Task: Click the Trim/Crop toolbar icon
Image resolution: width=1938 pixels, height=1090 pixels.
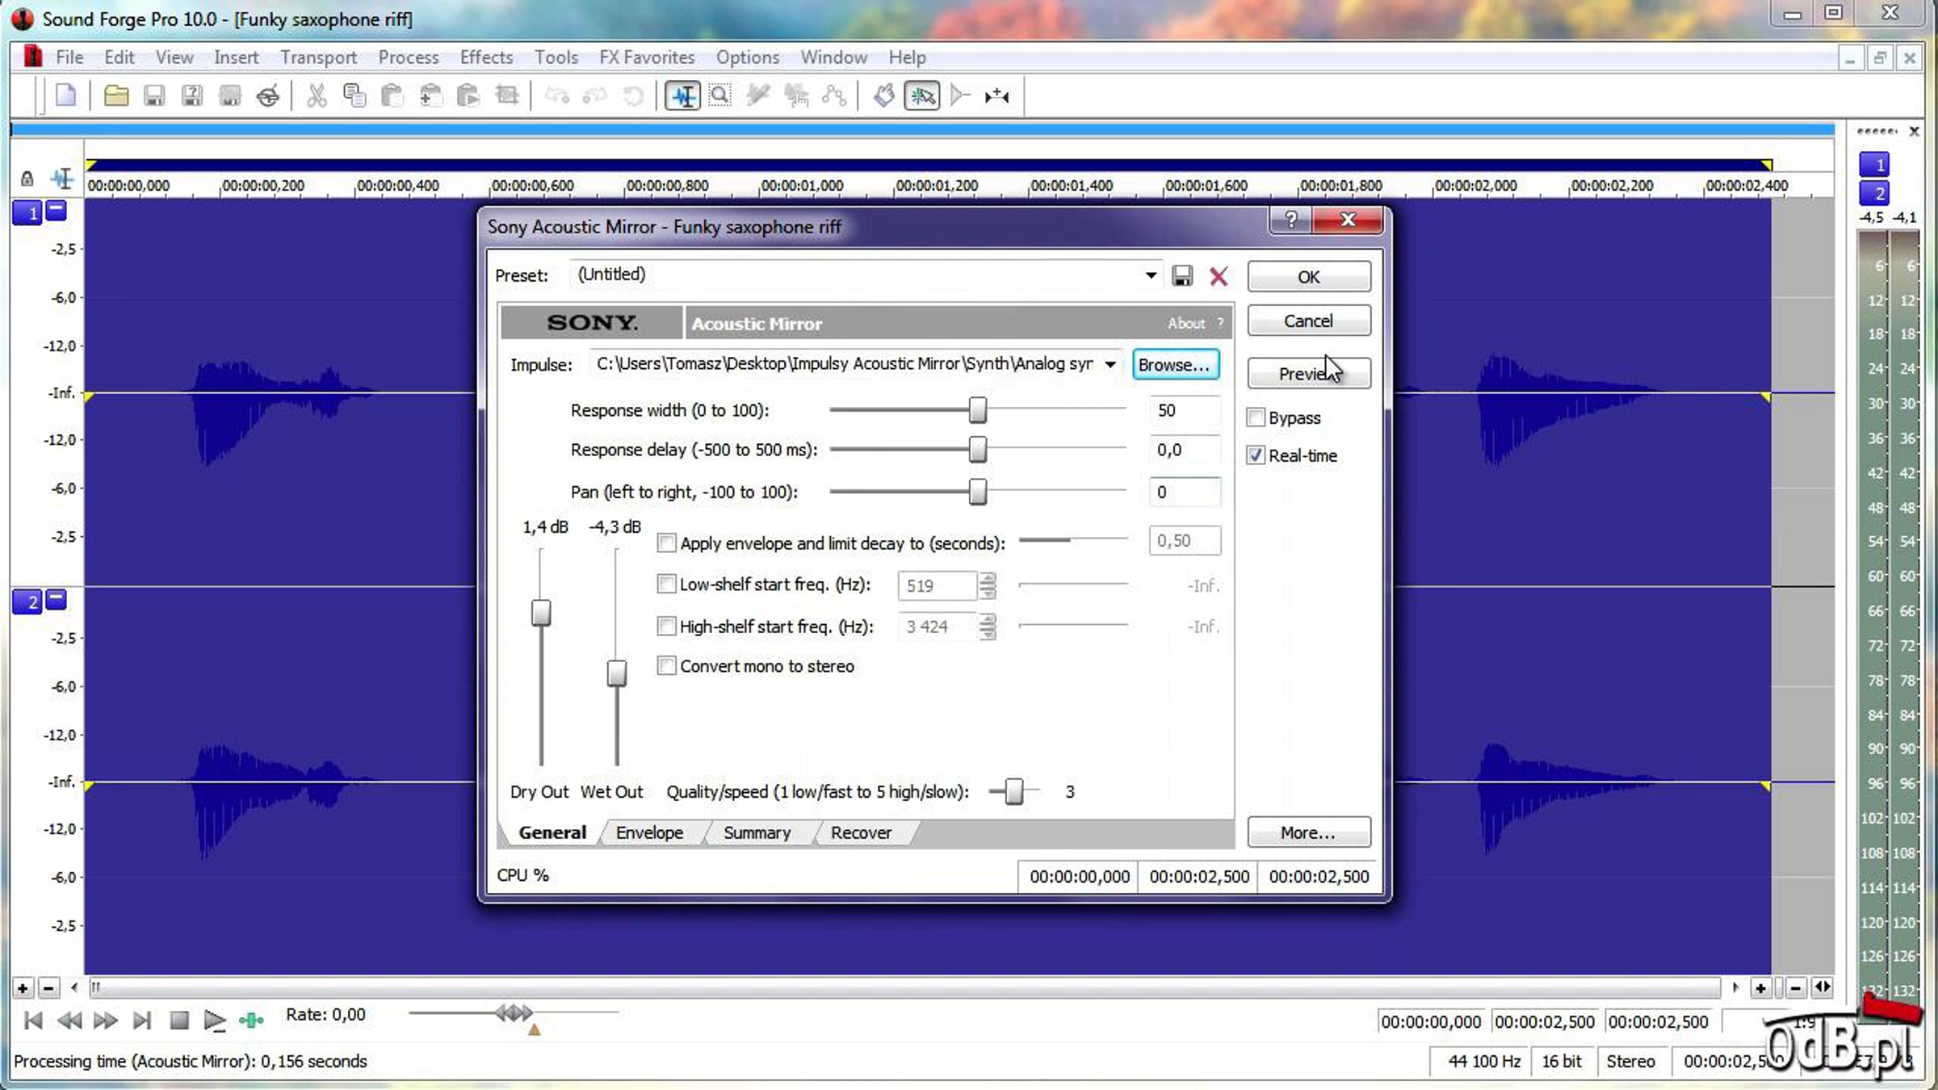Action: tap(507, 96)
